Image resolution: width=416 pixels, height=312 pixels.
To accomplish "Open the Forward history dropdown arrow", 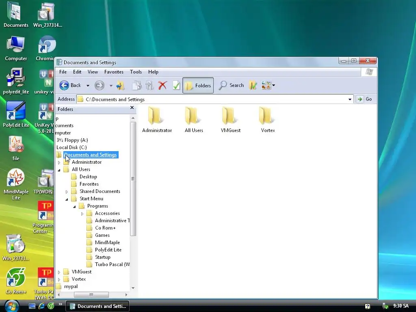I will click(x=111, y=86).
